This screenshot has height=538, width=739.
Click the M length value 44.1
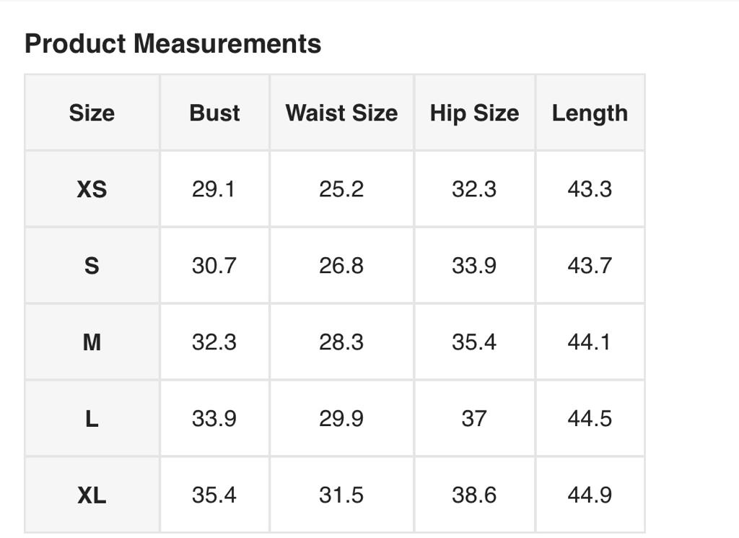click(590, 342)
